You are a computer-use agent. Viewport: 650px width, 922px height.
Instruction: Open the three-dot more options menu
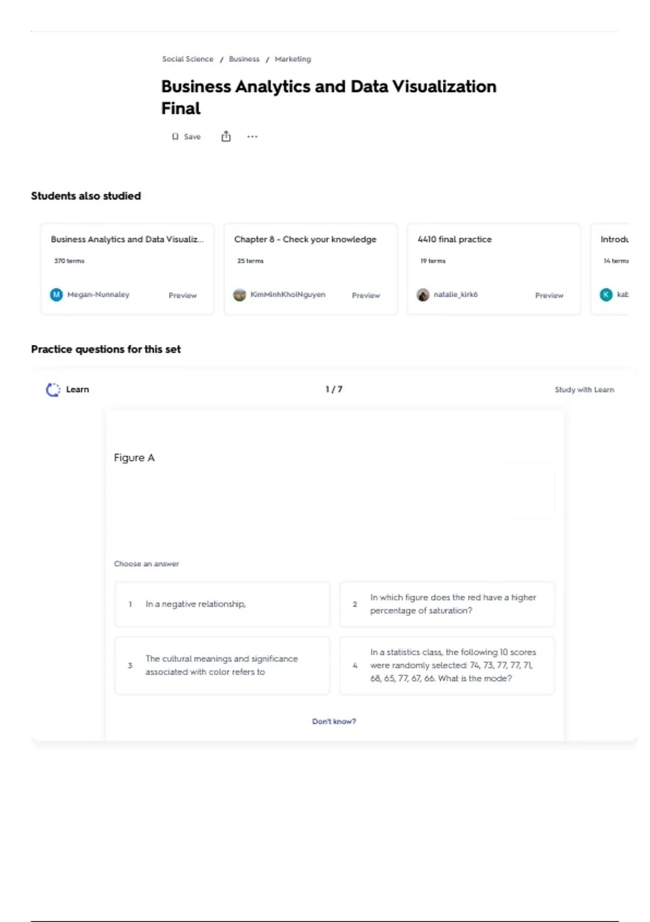point(252,137)
